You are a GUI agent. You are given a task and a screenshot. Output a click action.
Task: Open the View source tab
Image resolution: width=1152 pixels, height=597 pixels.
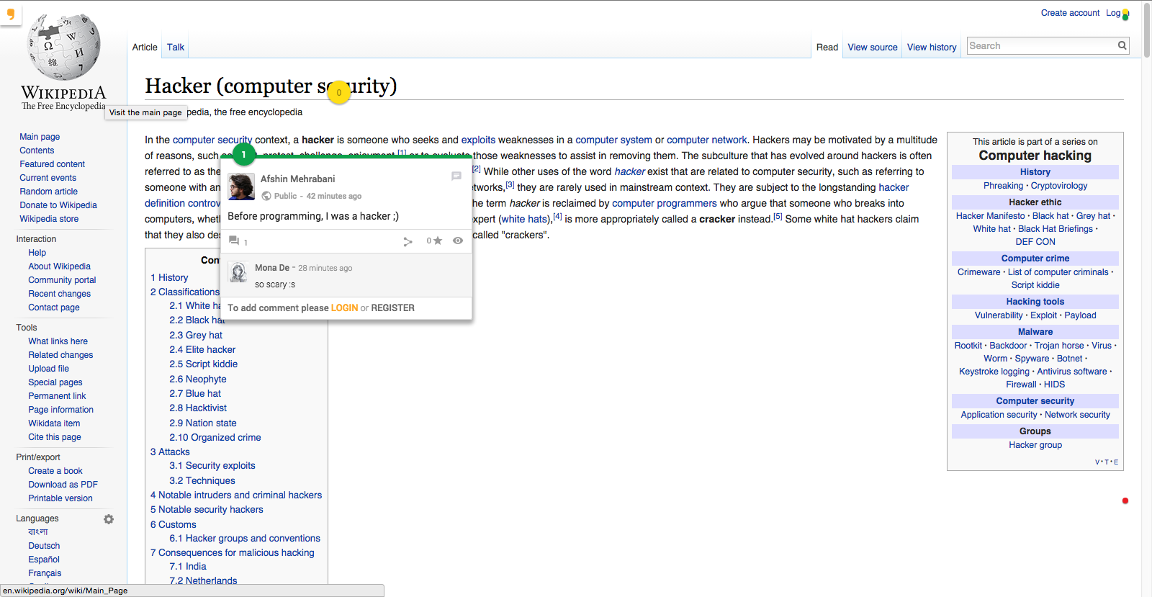pyautogui.click(x=873, y=48)
